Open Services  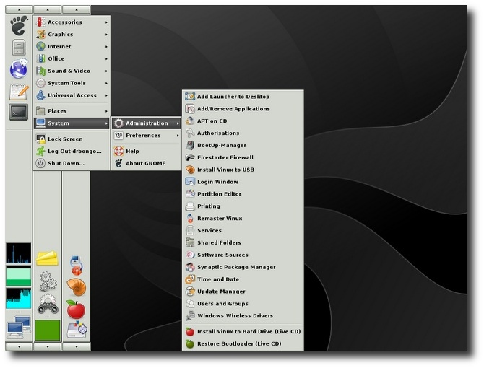coord(243,230)
